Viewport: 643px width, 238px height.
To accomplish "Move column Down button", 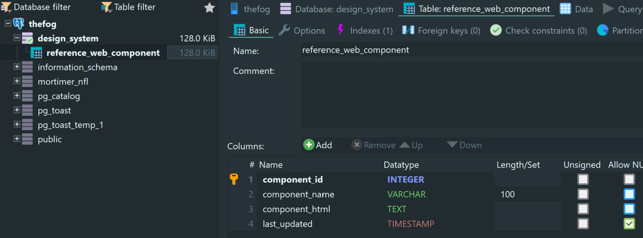I will click(464, 145).
